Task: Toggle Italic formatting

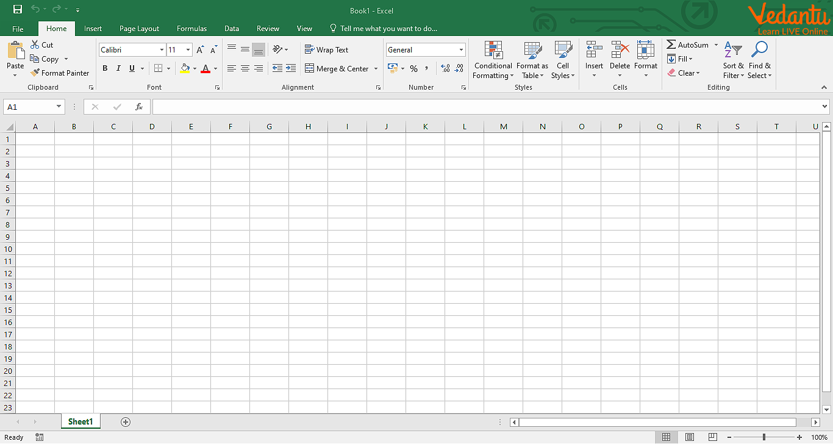Action: (118, 69)
